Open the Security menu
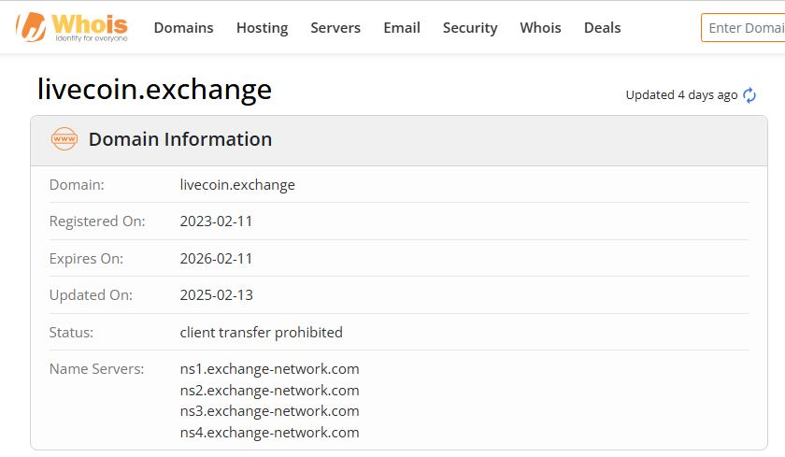785x457 pixels. [x=470, y=27]
